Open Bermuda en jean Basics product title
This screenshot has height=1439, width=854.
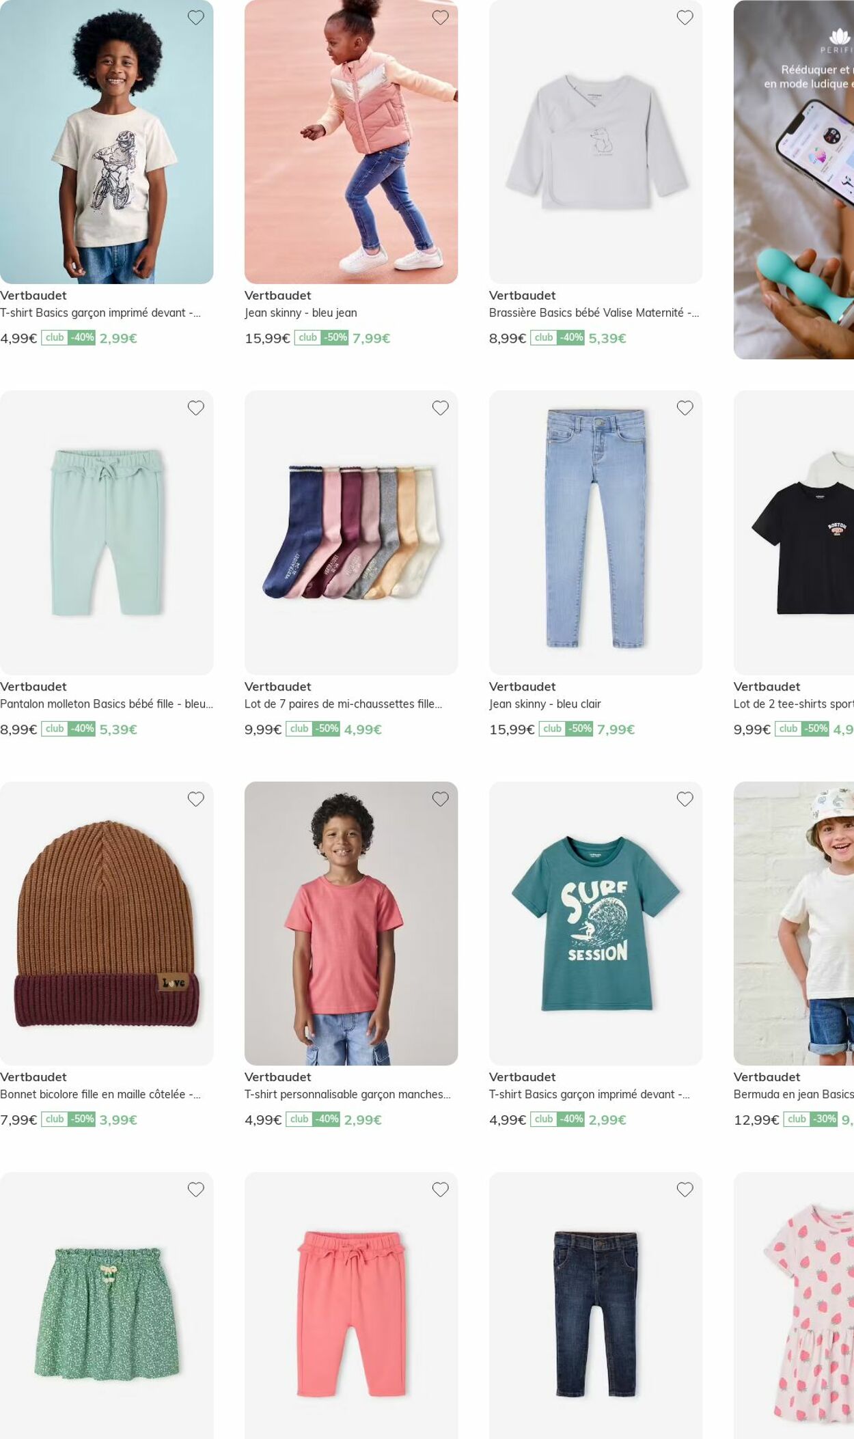click(794, 1094)
